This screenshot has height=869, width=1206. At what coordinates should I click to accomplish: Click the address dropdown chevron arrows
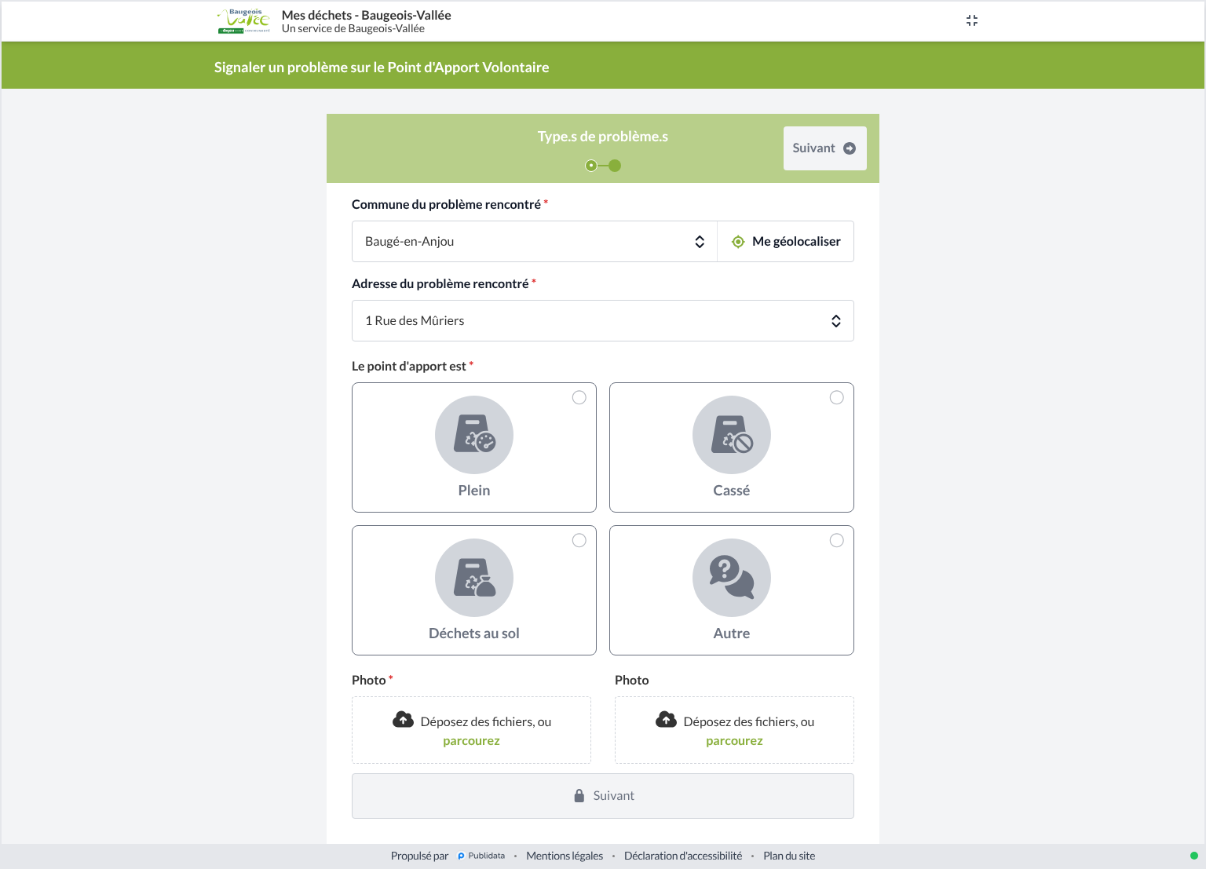coord(836,321)
